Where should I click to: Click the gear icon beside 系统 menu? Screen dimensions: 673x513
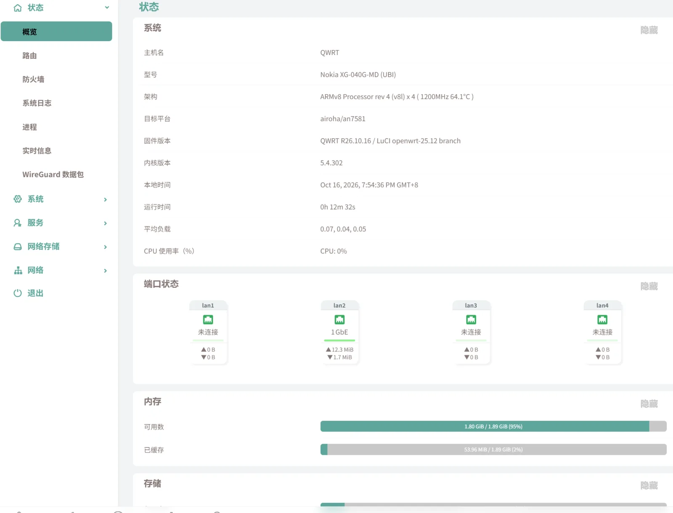pyautogui.click(x=18, y=199)
